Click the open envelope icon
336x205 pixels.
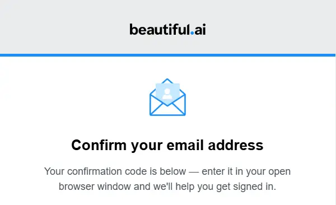[167, 97]
